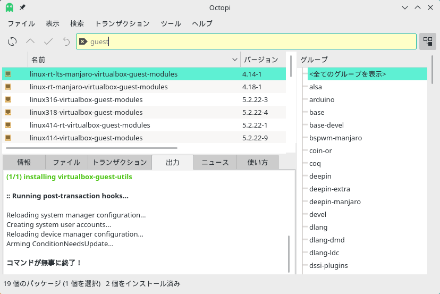Select the 出力 tab
The height and width of the screenshot is (294, 440).
[x=173, y=162]
